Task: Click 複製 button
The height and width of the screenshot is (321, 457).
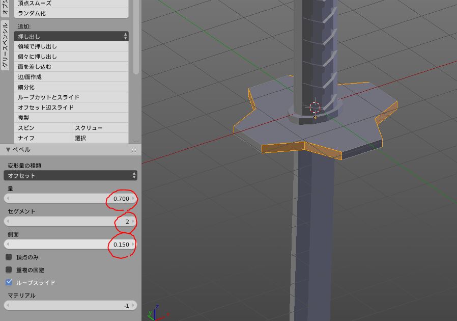Action: 71,118
